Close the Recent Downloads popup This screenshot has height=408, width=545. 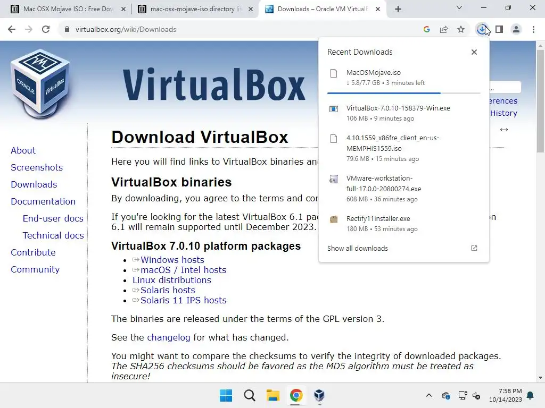pos(474,52)
